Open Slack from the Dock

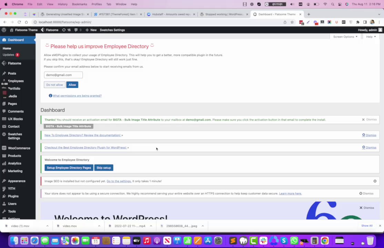263,241
